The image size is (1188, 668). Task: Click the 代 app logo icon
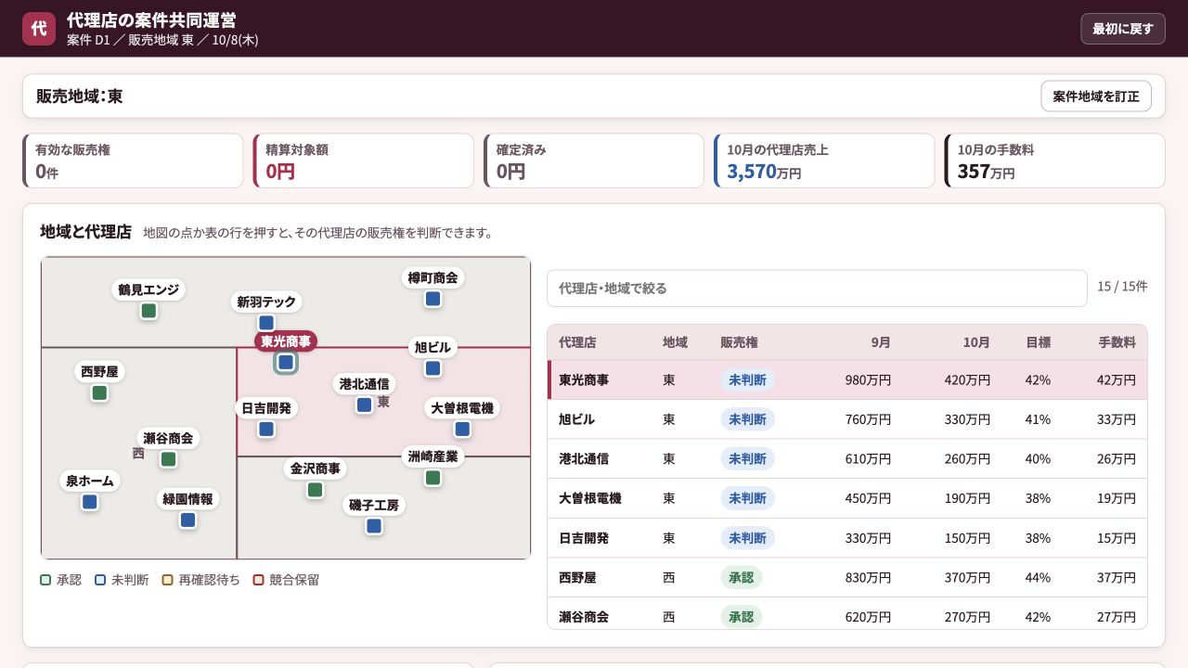coord(39,29)
